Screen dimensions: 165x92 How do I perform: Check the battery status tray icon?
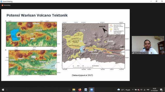pos(136,90)
